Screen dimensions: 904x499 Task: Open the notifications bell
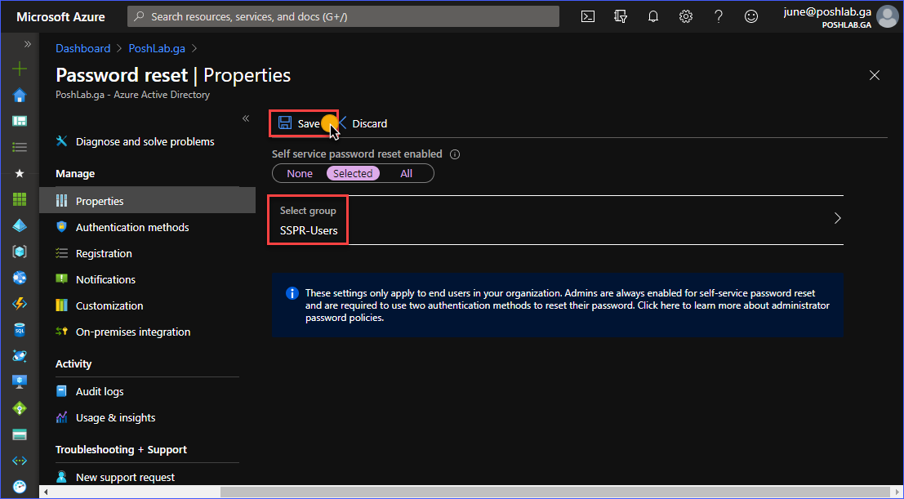pos(653,16)
